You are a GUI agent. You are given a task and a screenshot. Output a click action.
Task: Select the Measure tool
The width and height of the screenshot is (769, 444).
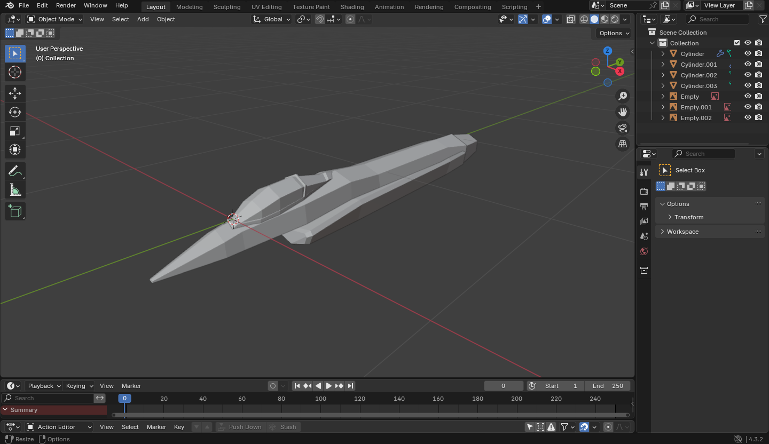pyautogui.click(x=15, y=189)
